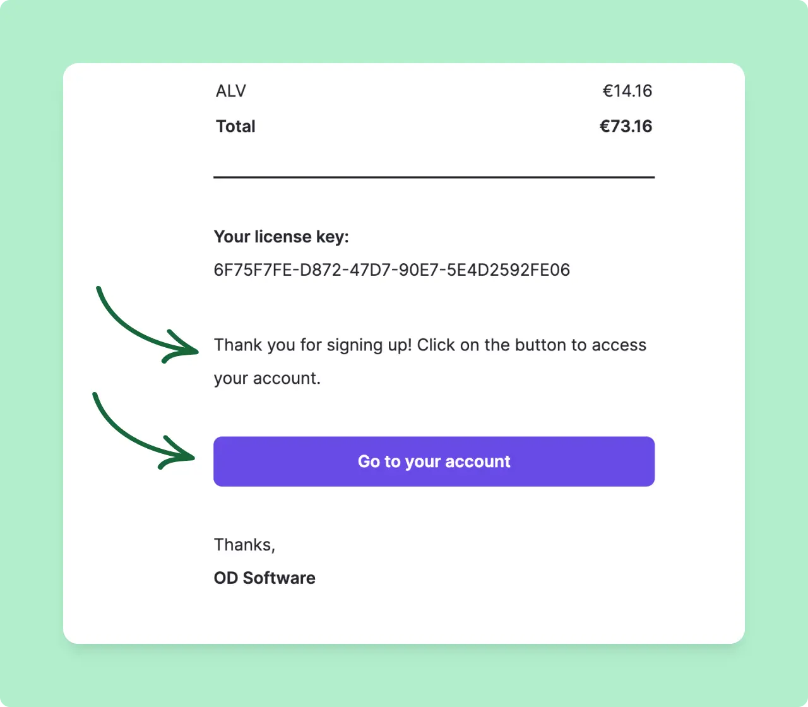Click the Thanks closing line
Viewport: 808px width, 707px height.
[x=244, y=544]
